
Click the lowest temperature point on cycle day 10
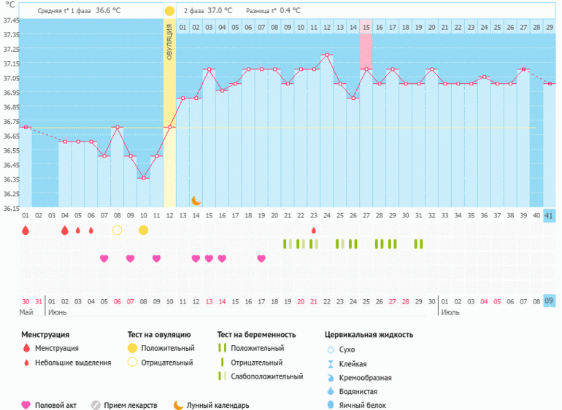click(143, 178)
